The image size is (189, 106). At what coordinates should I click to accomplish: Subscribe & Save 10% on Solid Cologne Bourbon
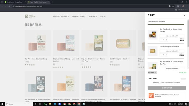(x=172, y=51)
